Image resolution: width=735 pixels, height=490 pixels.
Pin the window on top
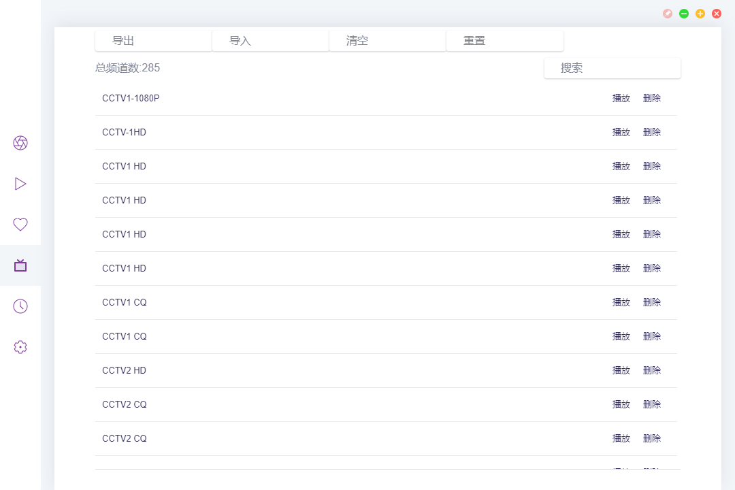point(668,14)
